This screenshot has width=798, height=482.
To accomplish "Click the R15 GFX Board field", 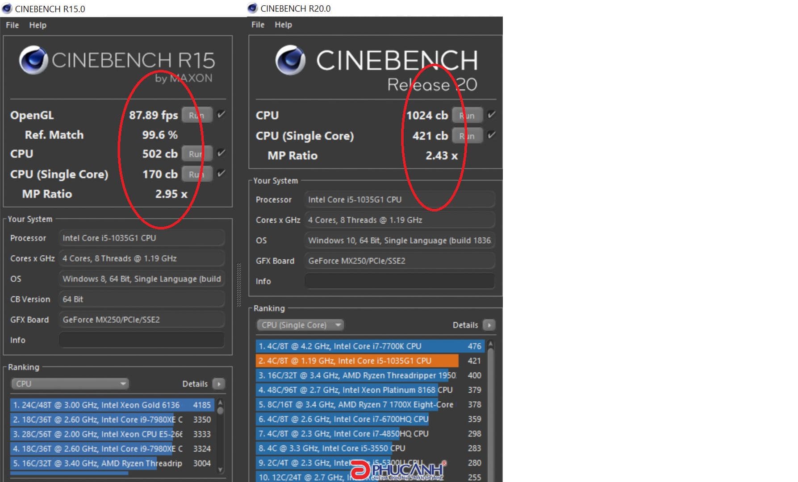I will 142,320.
